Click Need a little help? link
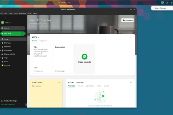Screen dimensions: 173x115 pyautogui.click(x=10, y=101)
